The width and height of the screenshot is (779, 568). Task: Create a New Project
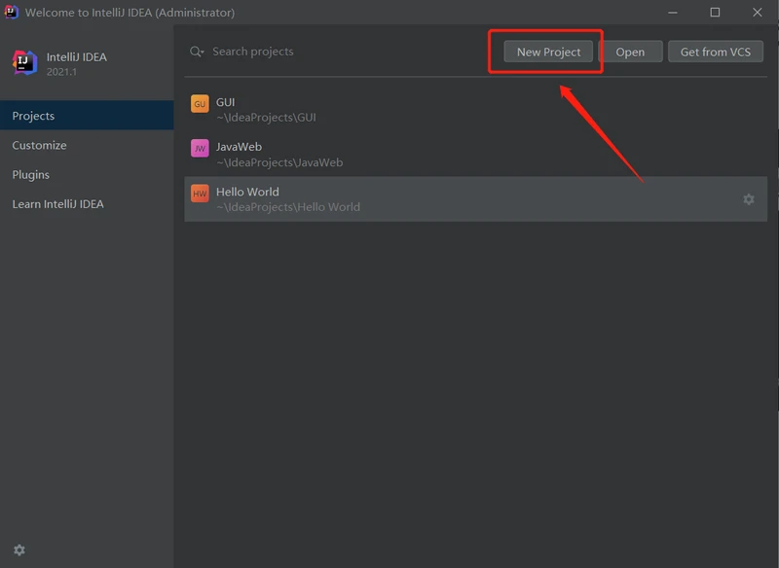(548, 52)
